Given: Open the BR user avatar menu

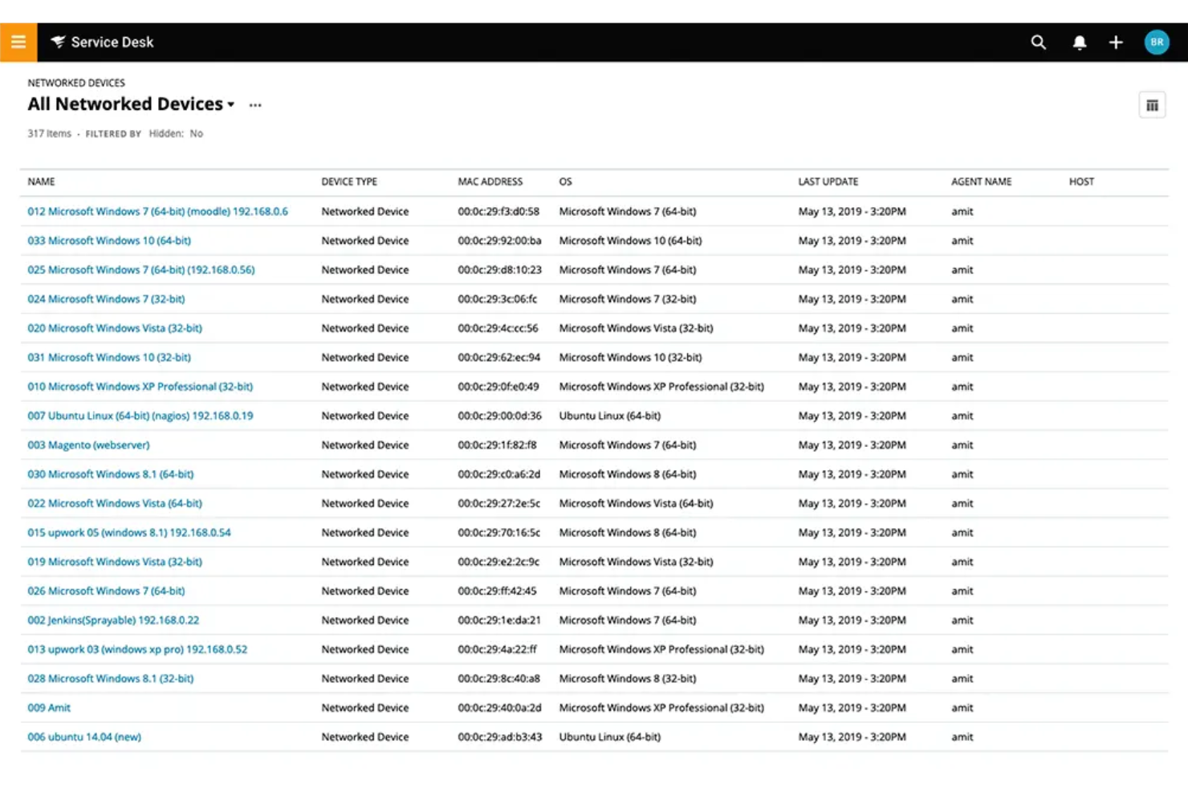Looking at the screenshot, I should [x=1157, y=42].
